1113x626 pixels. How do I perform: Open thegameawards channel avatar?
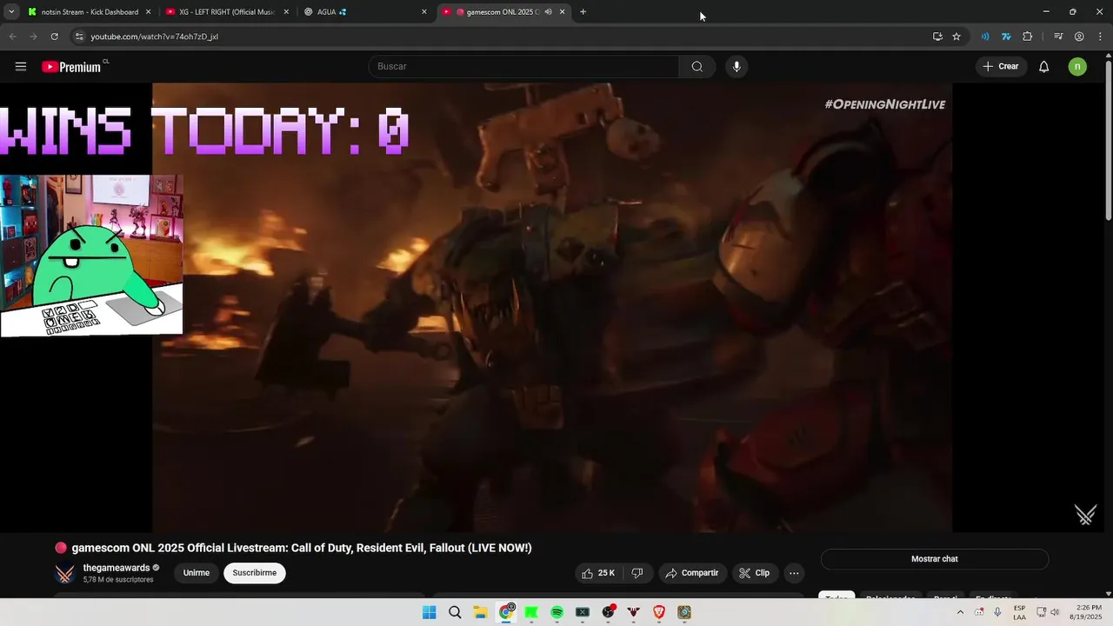(x=65, y=574)
